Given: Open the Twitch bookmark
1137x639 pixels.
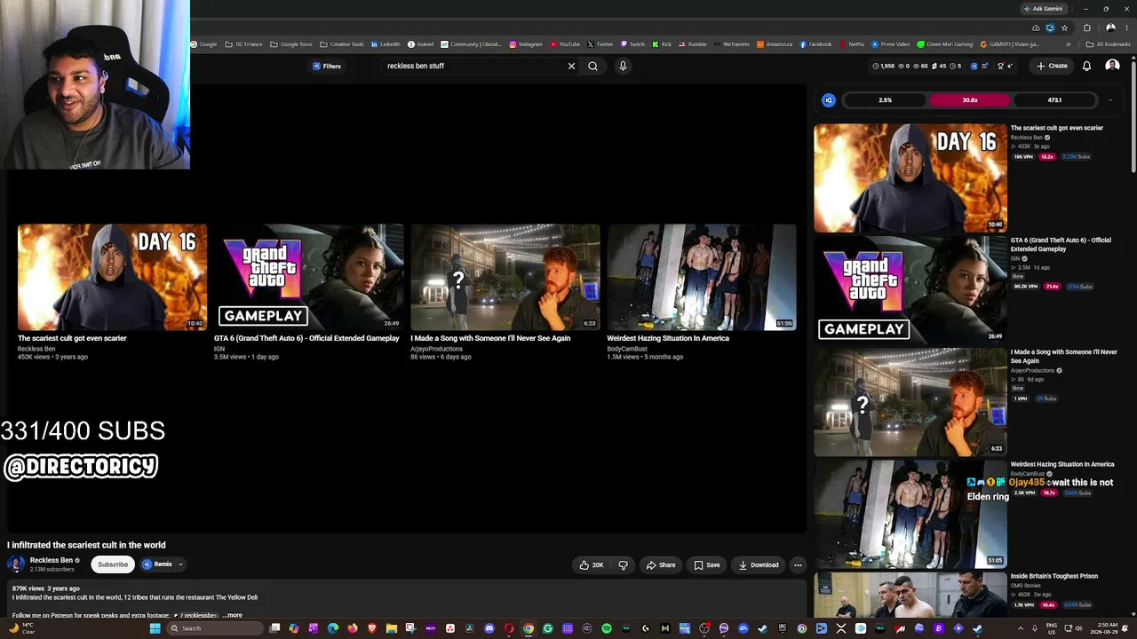Looking at the screenshot, I should pyautogui.click(x=632, y=44).
